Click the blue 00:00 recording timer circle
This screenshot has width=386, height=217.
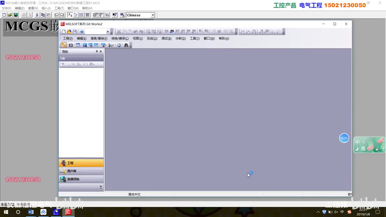344,138
